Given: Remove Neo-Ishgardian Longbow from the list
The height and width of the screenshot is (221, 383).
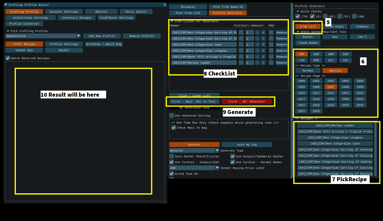Looking at the screenshot, I should pyautogui.click(x=282, y=51).
